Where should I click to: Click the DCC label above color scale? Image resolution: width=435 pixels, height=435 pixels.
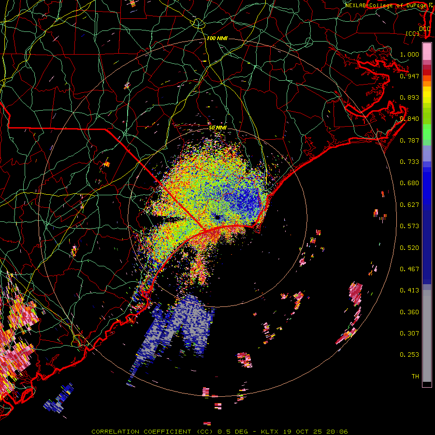[x=424, y=29]
